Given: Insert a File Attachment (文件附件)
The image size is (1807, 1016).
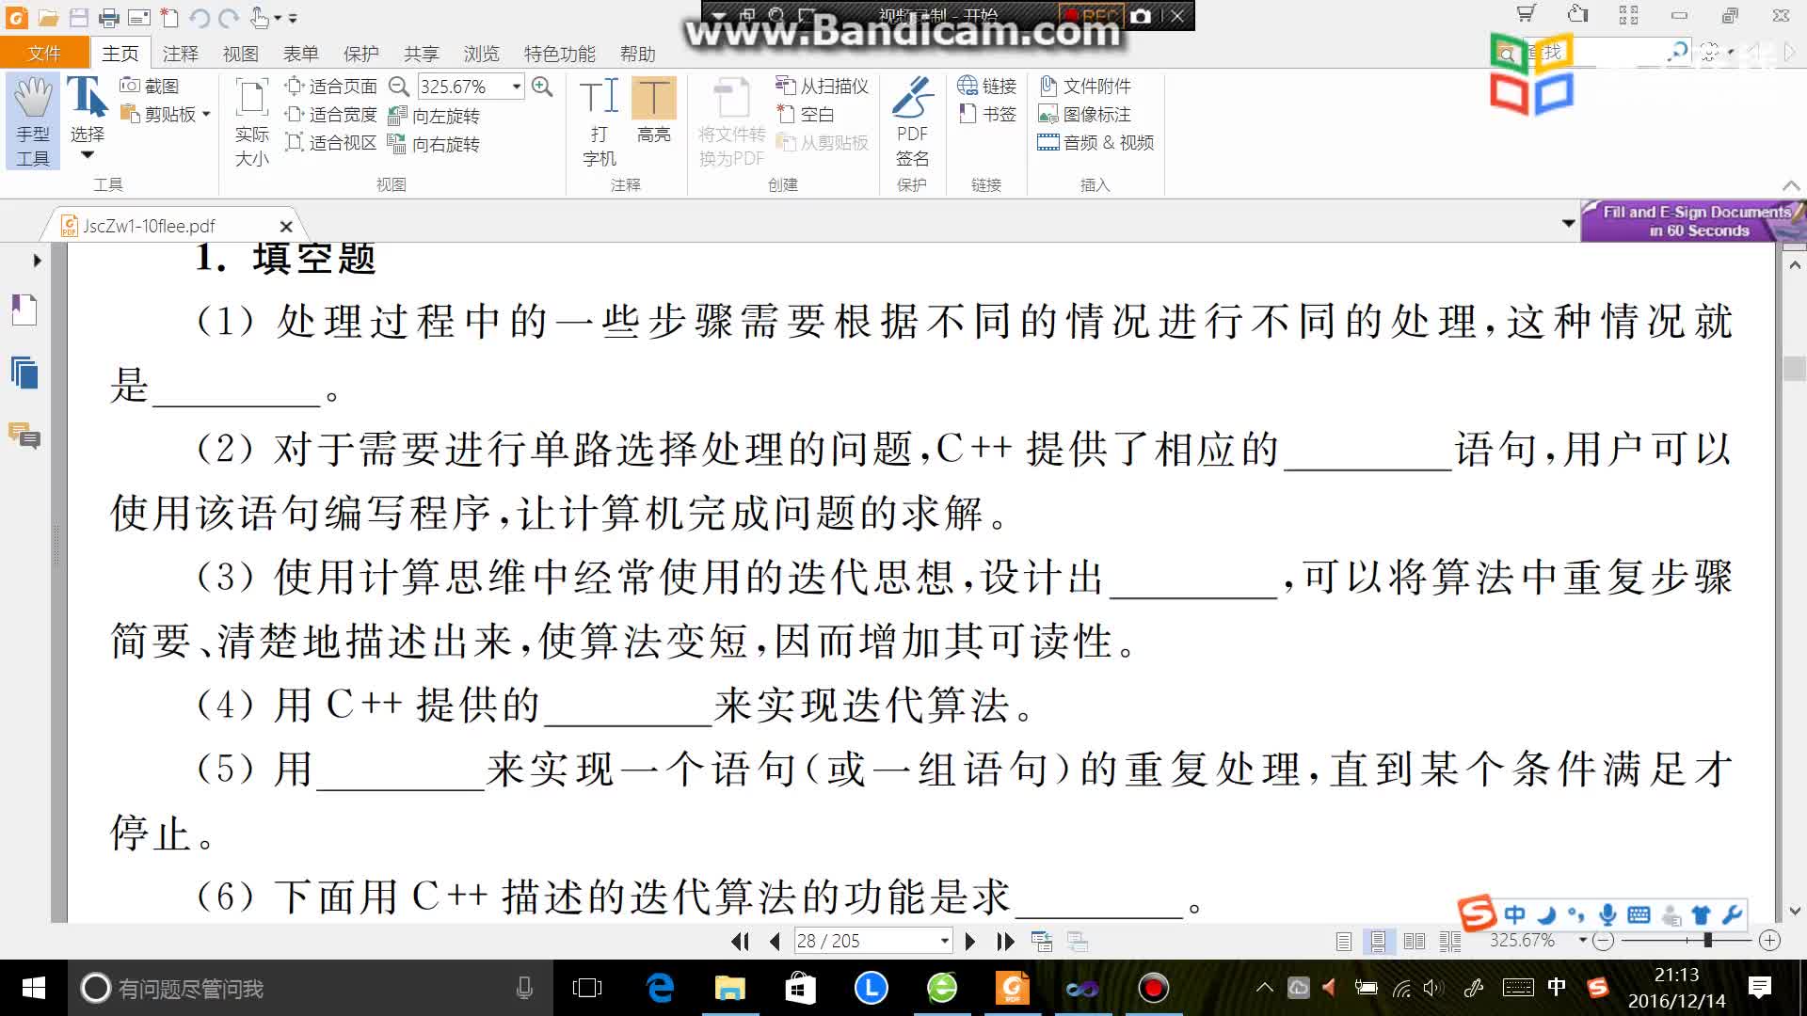Looking at the screenshot, I should tap(1084, 87).
